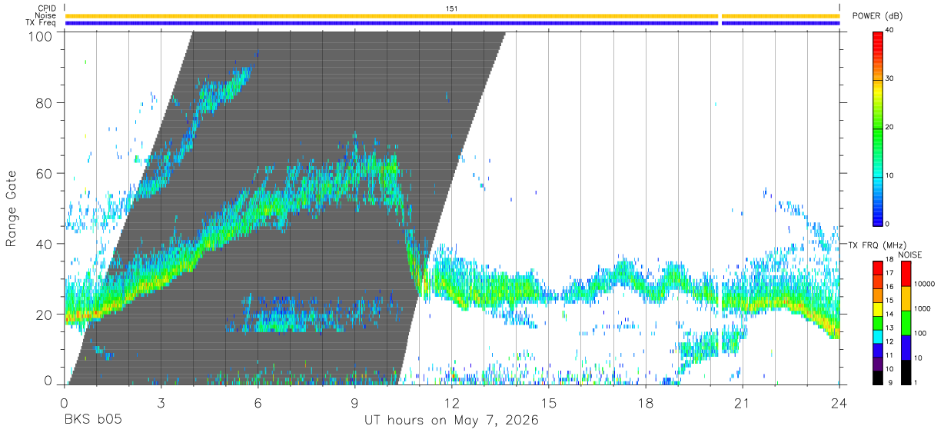Click the 21 tick label on time axis
The image size is (944, 436).
pyautogui.click(x=742, y=402)
